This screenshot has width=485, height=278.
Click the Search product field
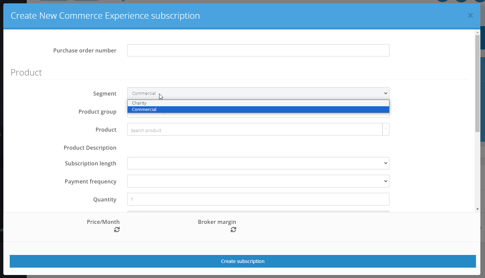pyautogui.click(x=255, y=130)
